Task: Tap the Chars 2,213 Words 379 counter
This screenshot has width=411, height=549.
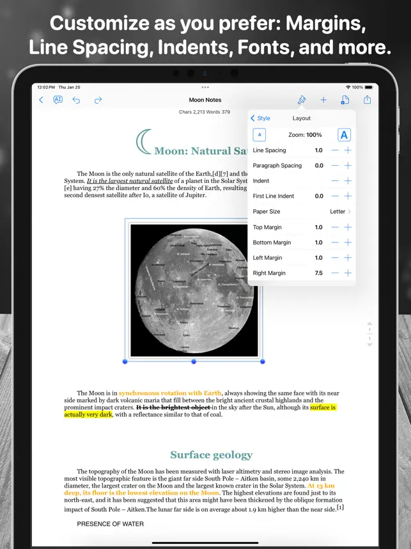Action: 205,112
